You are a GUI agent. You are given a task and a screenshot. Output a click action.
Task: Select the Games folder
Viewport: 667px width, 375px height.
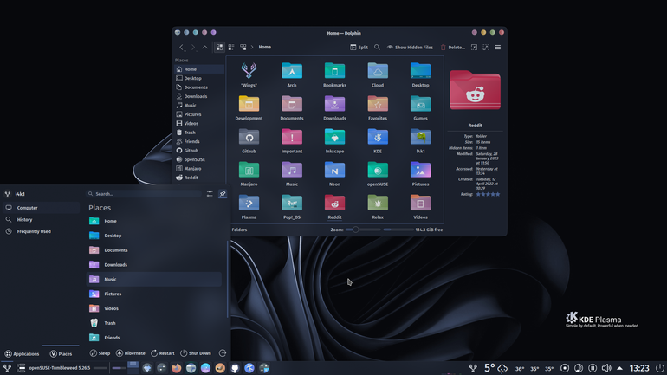(x=420, y=107)
